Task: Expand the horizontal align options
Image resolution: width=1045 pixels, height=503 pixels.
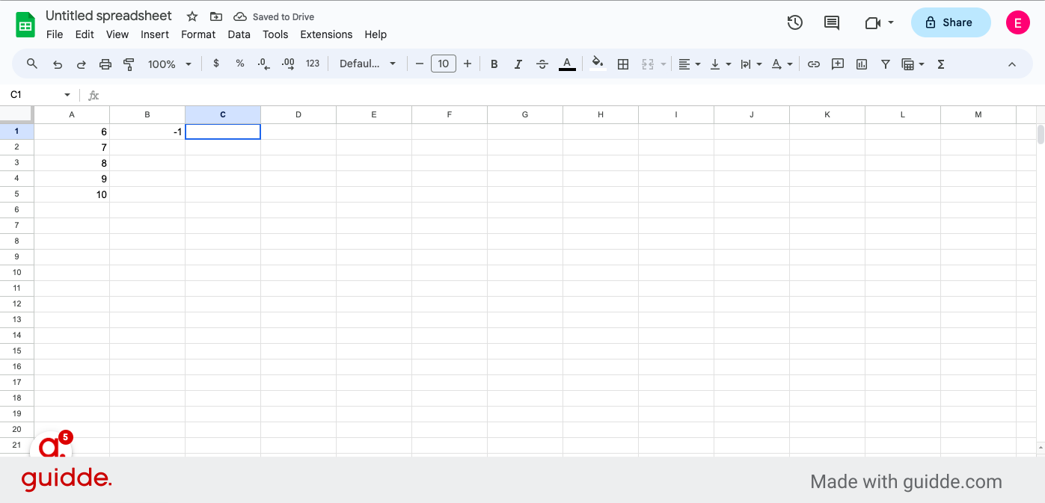Action: [x=696, y=64]
